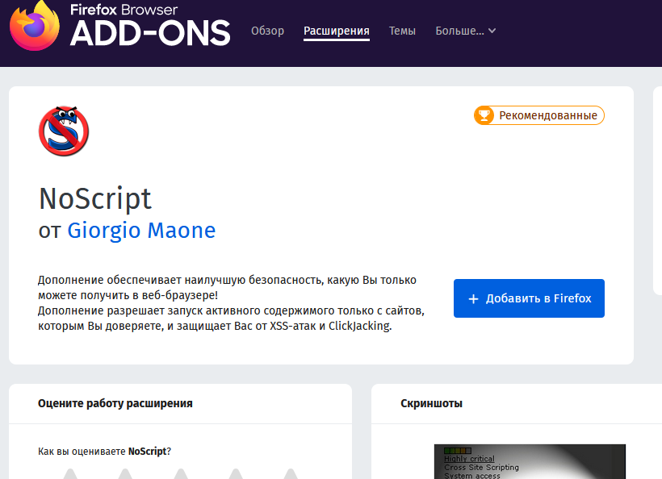Click the Как вы оцениваете NoScript? text

click(x=104, y=451)
